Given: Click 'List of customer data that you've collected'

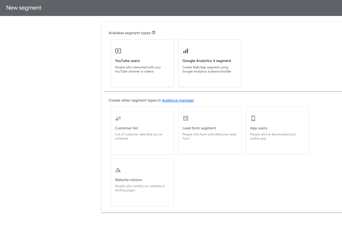Looking at the screenshot, I should pos(139,136).
